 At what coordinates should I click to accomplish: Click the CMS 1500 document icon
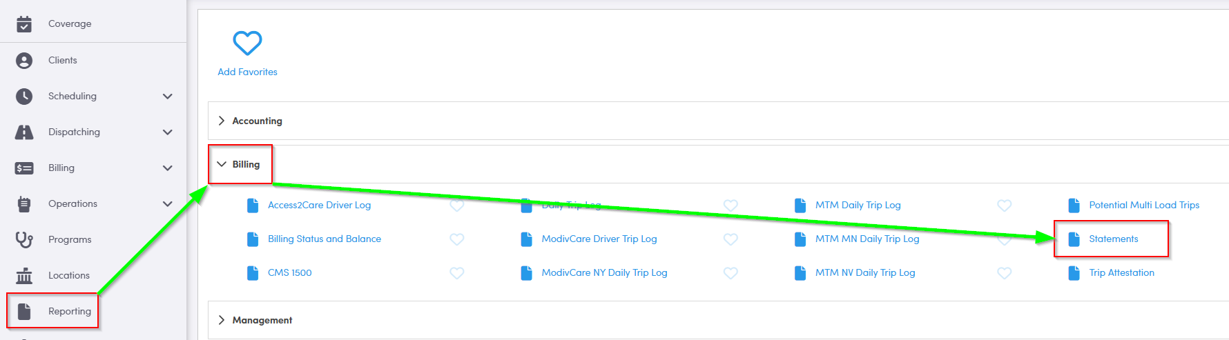tap(253, 273)
